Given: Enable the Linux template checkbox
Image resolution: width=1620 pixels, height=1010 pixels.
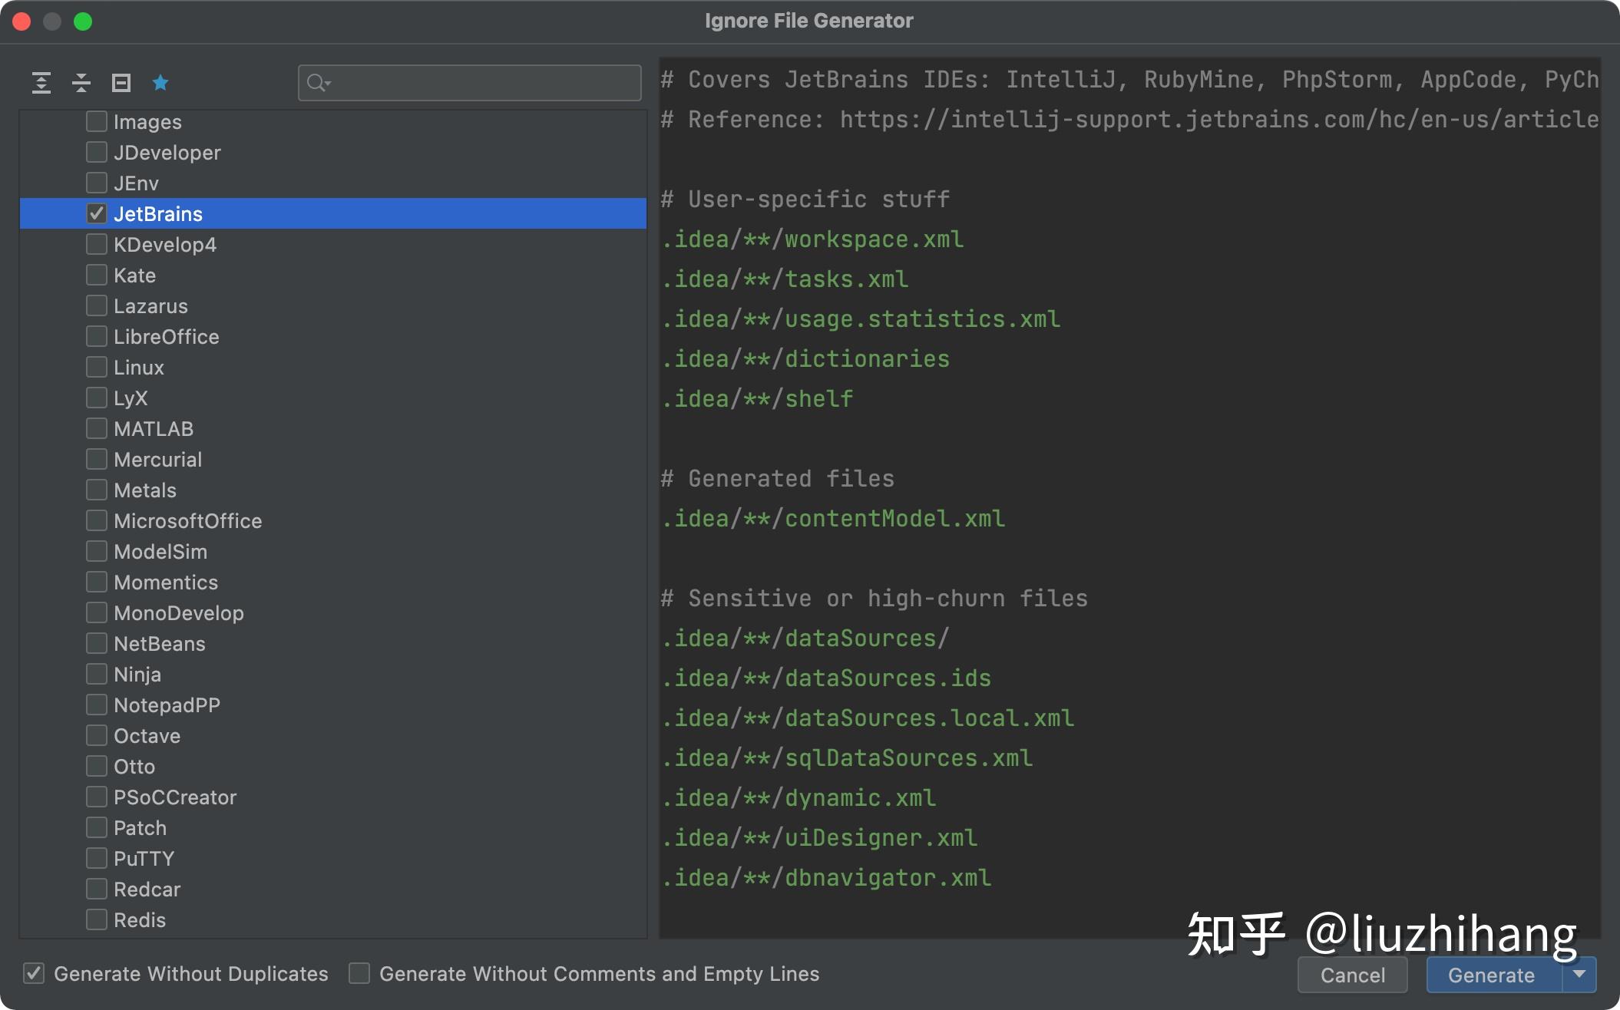Looking at the screenshot, I should pos(97,367).
